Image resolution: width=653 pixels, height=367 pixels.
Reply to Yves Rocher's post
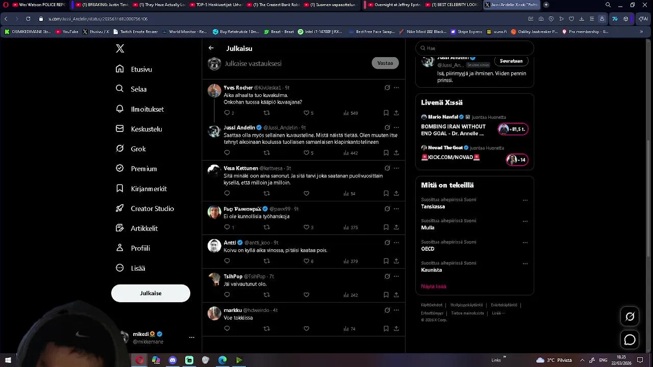click(227, 113)
